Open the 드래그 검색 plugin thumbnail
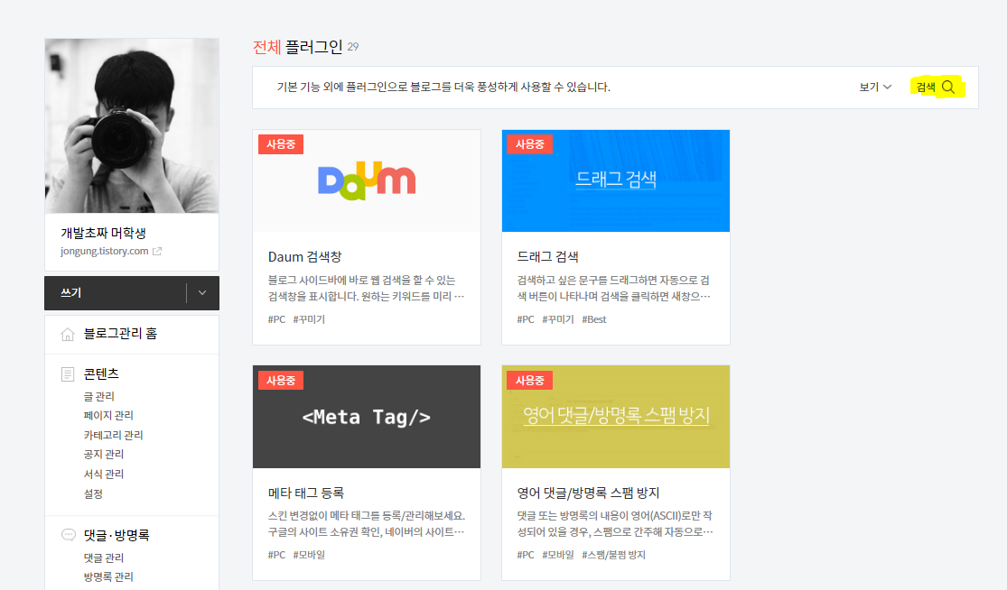 (x=616, y=180)
